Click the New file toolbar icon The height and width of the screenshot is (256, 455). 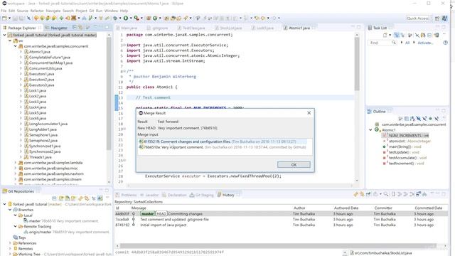click(x=4, y=18)
